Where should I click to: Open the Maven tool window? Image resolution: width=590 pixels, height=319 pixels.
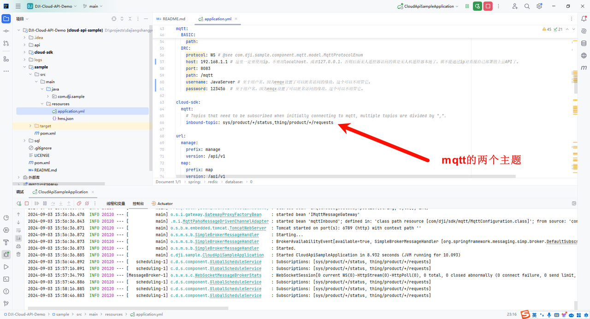pos(584,68)
